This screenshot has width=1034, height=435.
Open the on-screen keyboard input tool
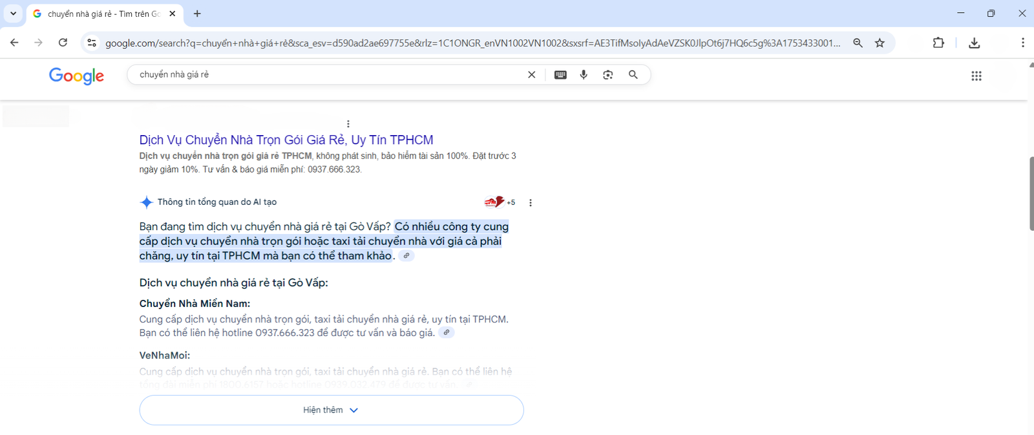560,74
